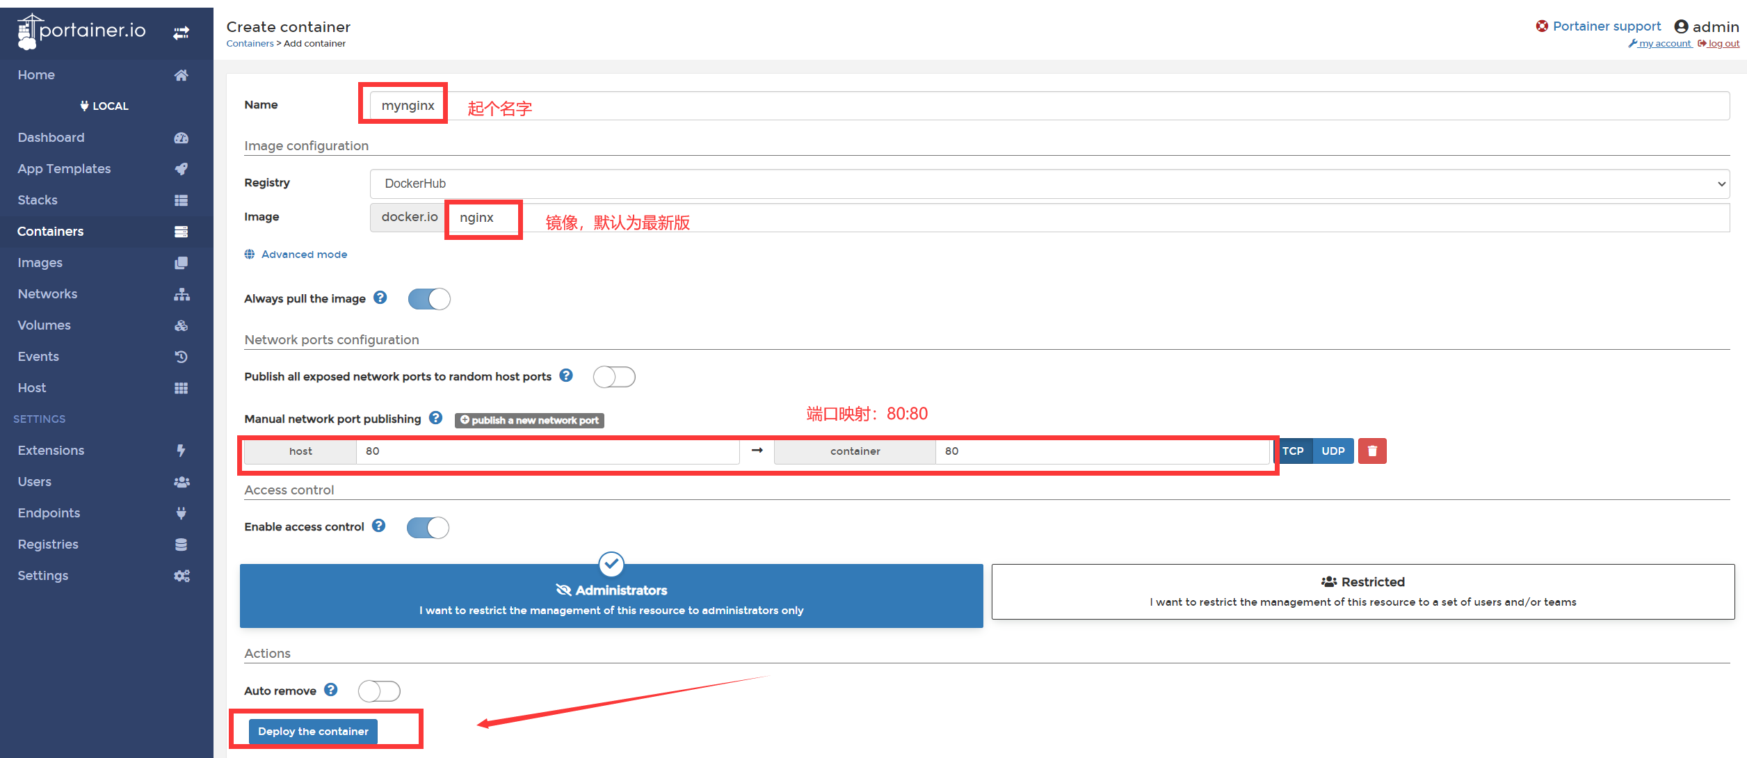The height and width of the screenshot is (758, 1747).
Task: Click the admin user avatar icon
Action: click(x=1681, y=26)
